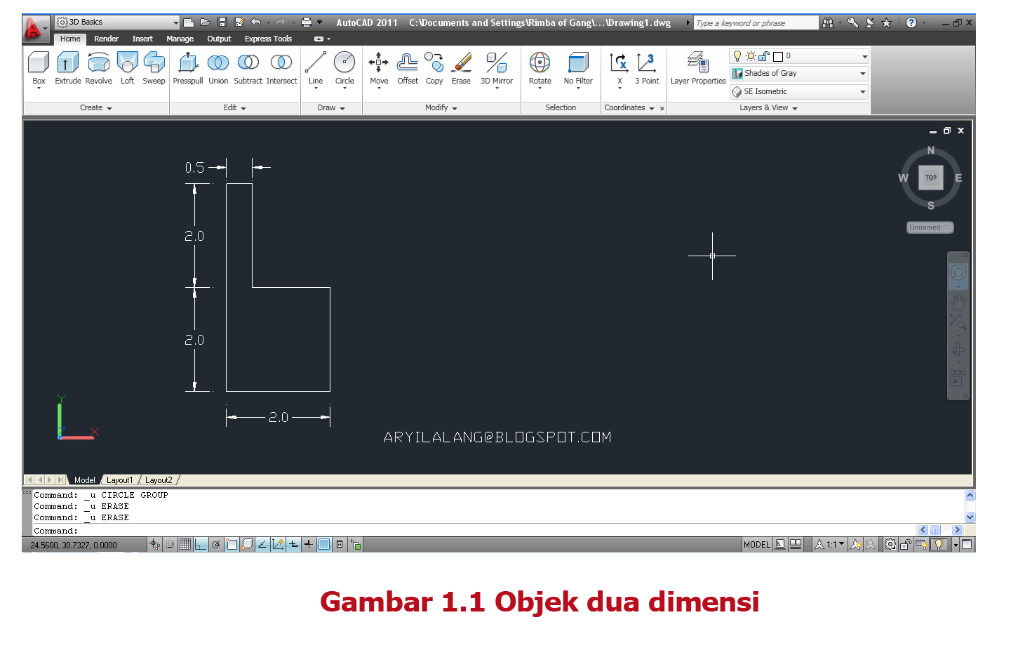Screen dimensions: 1011x648
Task: Click the layer color swatch for layer 0
Action: tap(778, 55)
